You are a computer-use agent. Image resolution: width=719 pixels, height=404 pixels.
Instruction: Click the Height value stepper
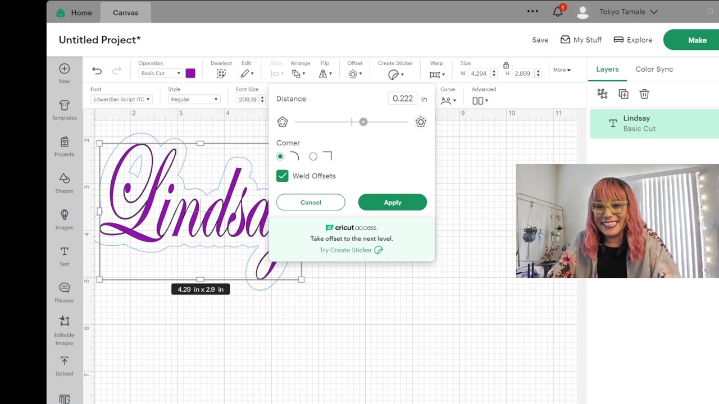tap(538, 73)
